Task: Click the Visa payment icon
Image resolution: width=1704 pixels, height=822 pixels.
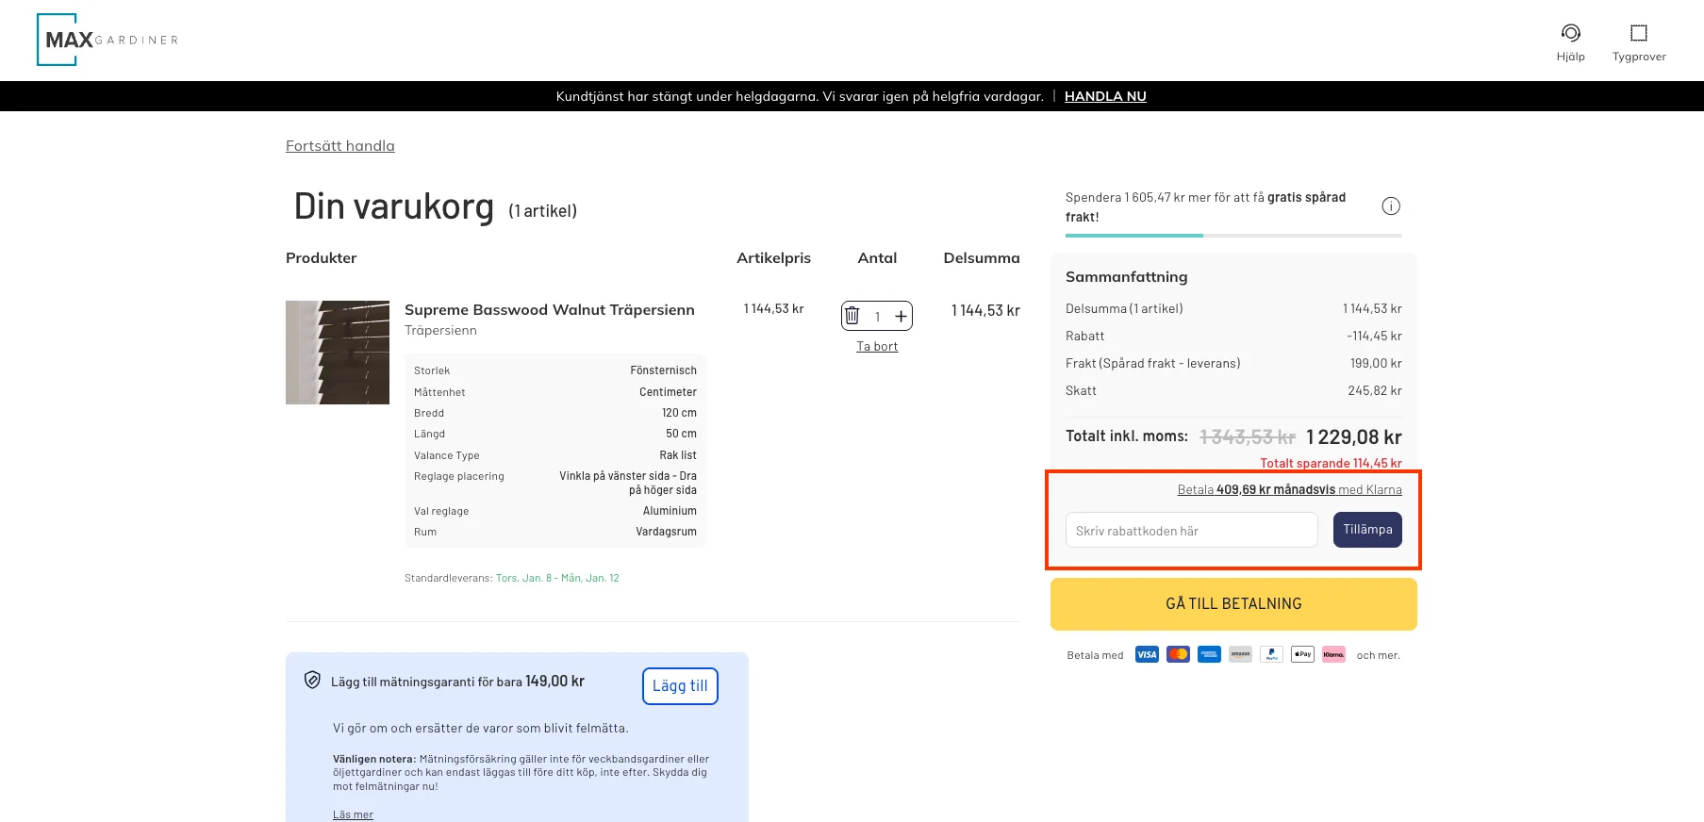Action: click(x=1147, y=654)
